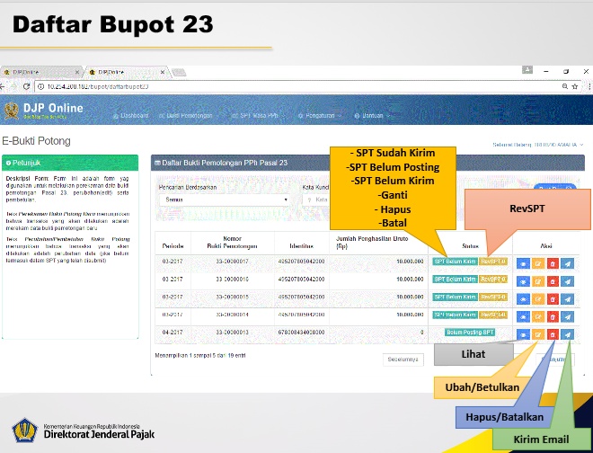Open the Dashboard menu item

pos(131,116)
